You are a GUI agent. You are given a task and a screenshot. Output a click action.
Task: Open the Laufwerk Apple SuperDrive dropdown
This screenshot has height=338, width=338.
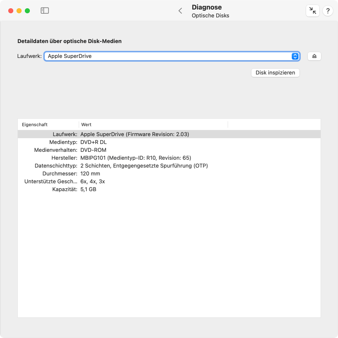(x=172, y=56)
